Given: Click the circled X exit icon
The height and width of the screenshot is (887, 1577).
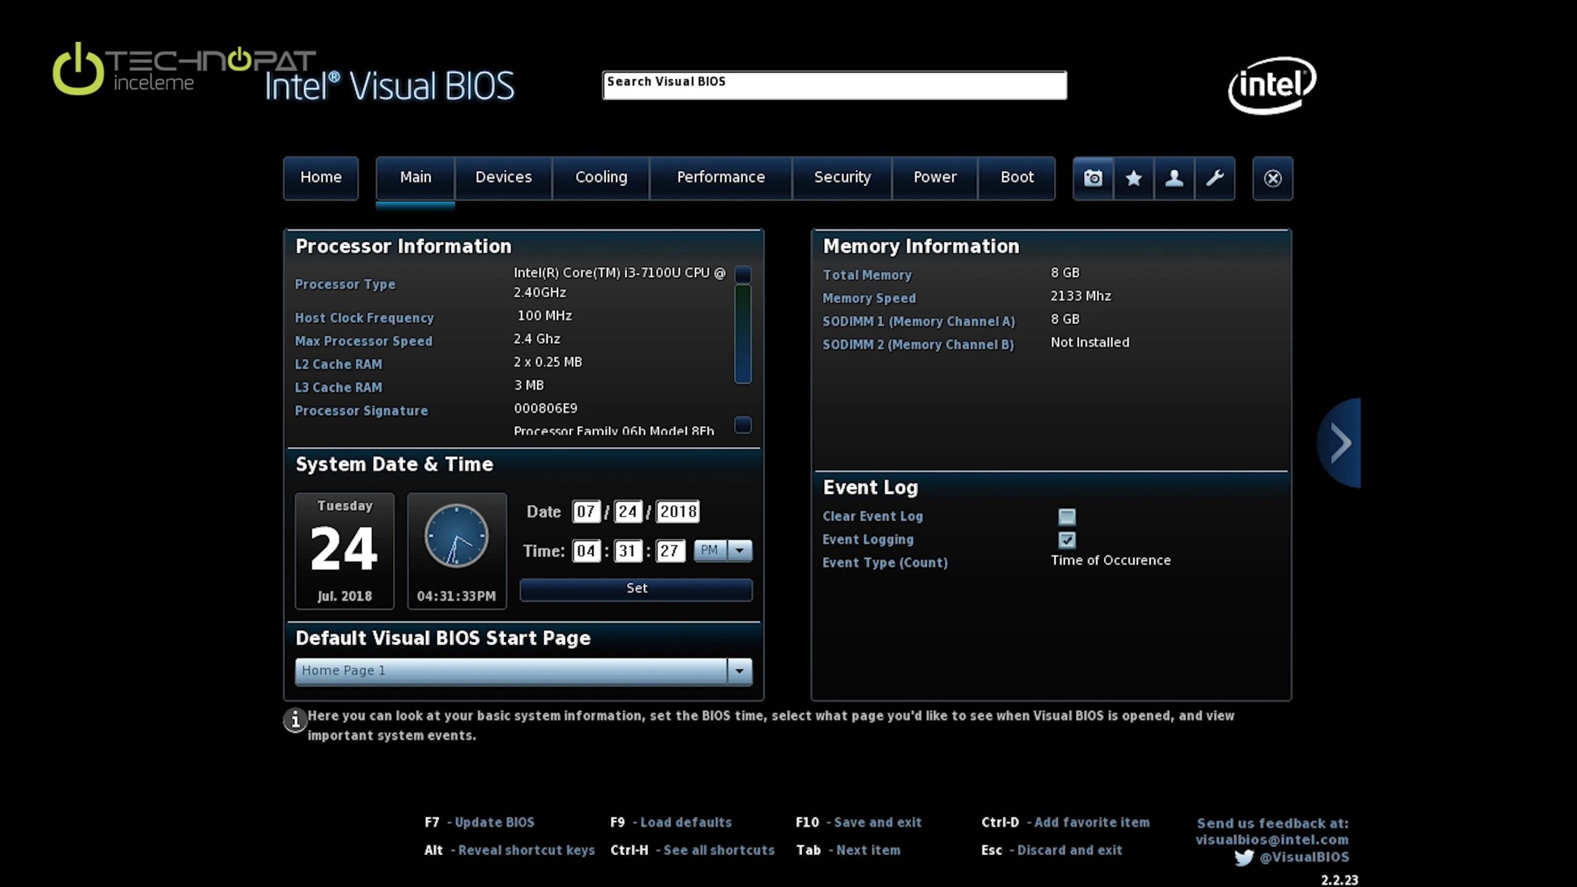Looking at the screenshot, I should 1273,179.
